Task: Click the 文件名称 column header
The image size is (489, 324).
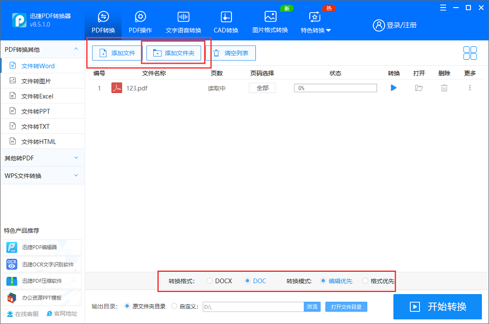Action: tap(154, 73)
